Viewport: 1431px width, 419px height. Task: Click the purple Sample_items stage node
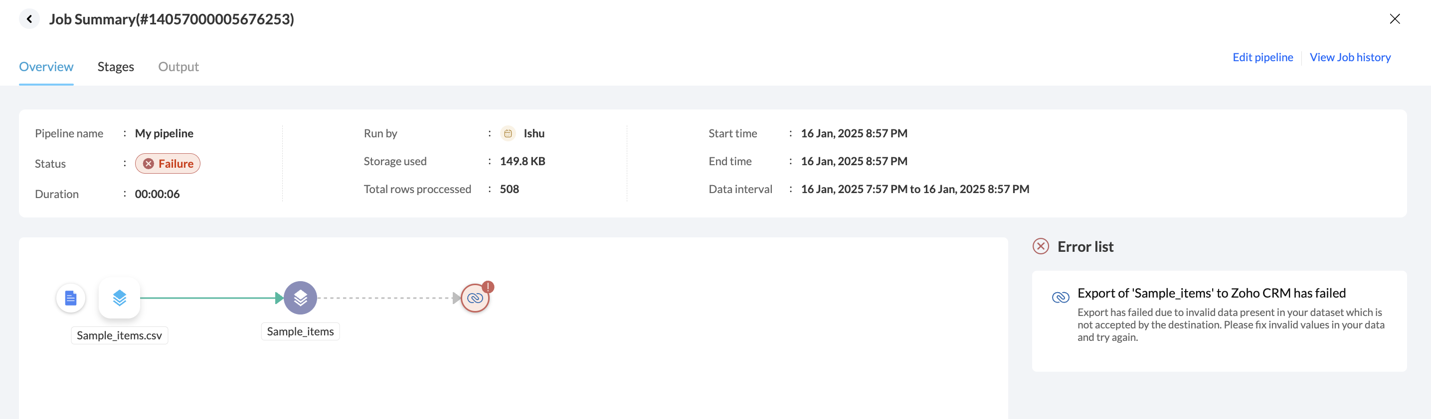click(x=301, y=298)
